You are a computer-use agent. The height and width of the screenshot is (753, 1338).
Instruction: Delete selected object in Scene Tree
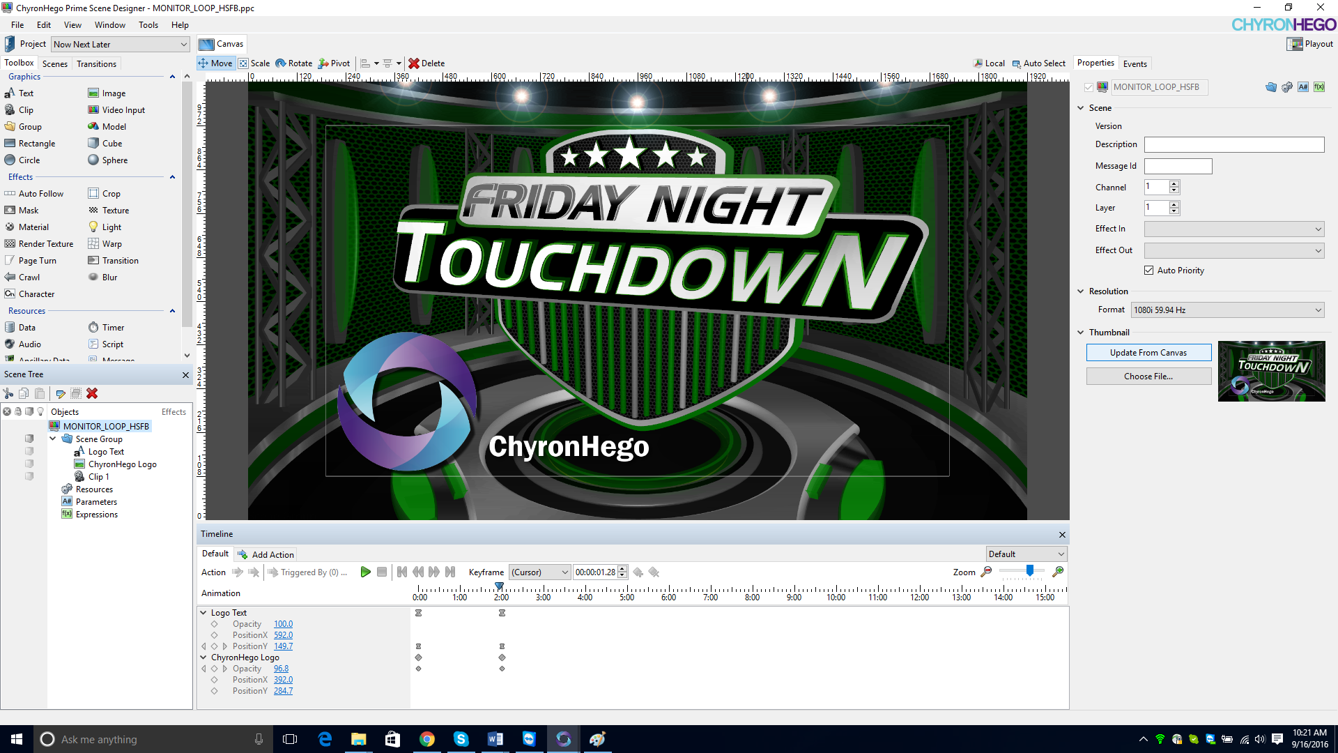click(x=92, y=394)
